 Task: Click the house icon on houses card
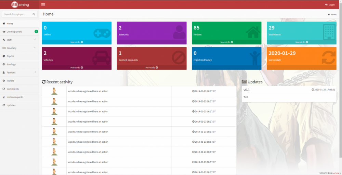point(253,32)
